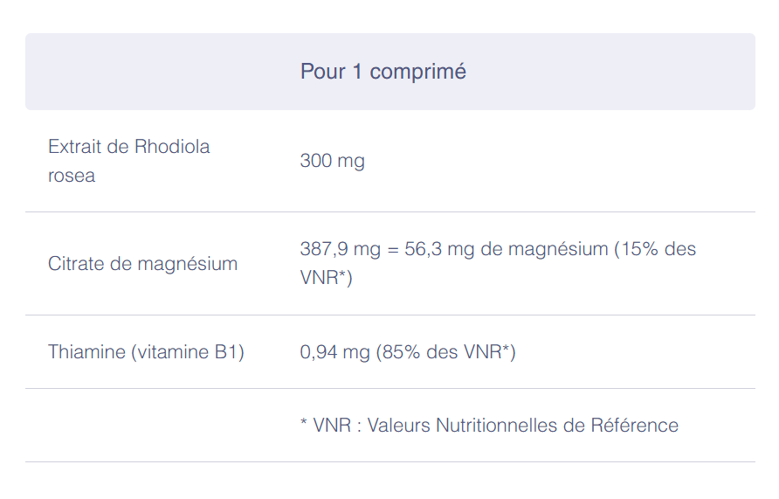The image size is (779, 499).
Task: Click the asterisk starting the VNR footnote
Action: click(x=304, y=425)
